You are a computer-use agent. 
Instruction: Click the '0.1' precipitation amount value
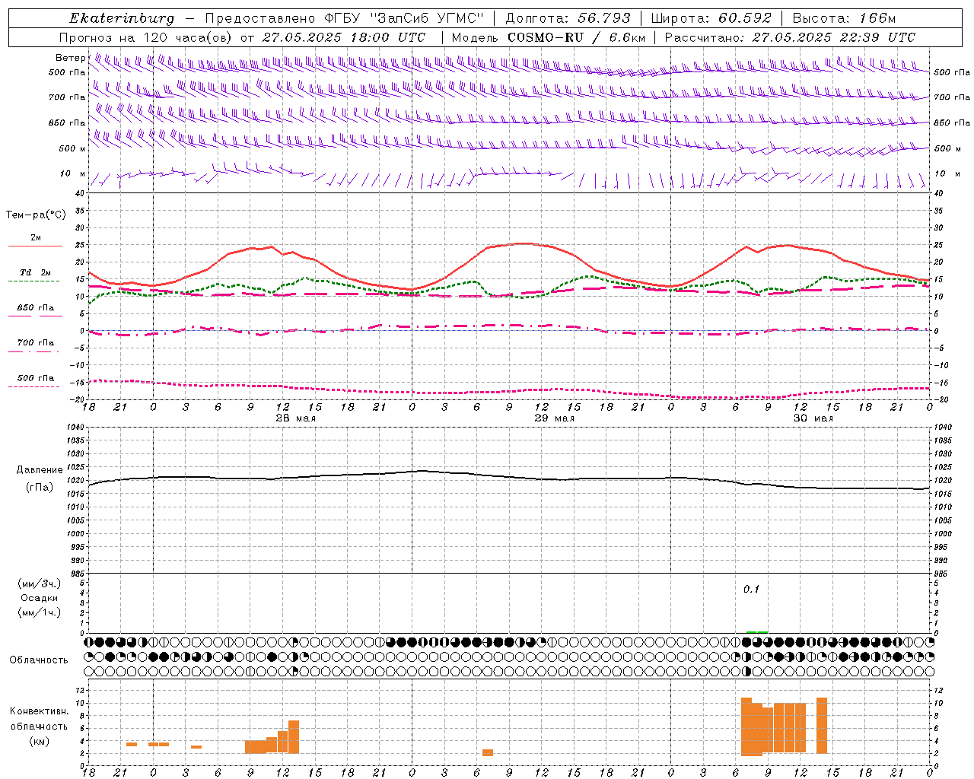coord(751,590)
